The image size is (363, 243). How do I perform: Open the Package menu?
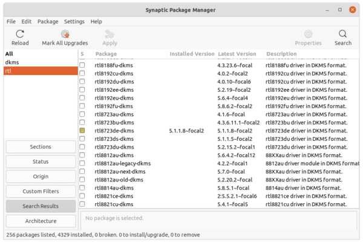pyautogui.click(x=48, y=22)
